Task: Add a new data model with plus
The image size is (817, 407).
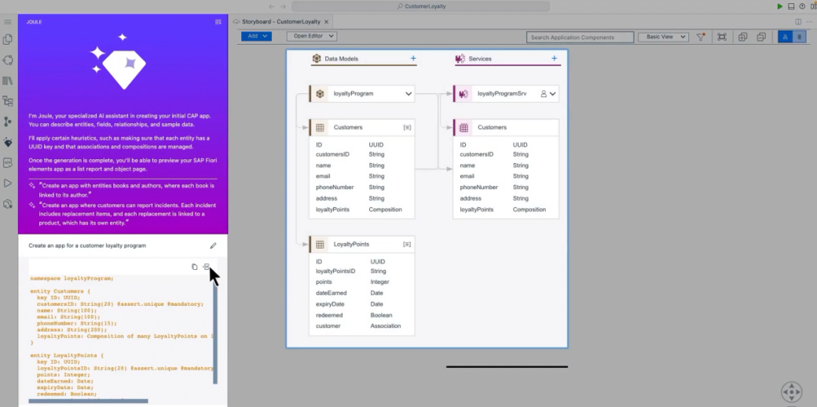Action: [413, 59]
